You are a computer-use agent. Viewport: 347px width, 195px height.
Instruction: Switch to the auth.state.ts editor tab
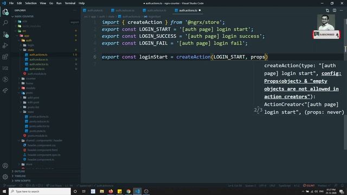[x=95, y=10]
